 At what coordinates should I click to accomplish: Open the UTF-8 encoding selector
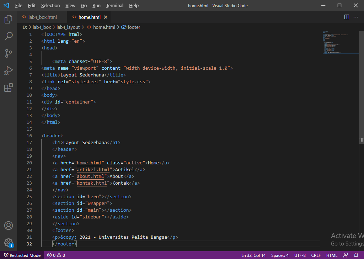pos(300,255)
